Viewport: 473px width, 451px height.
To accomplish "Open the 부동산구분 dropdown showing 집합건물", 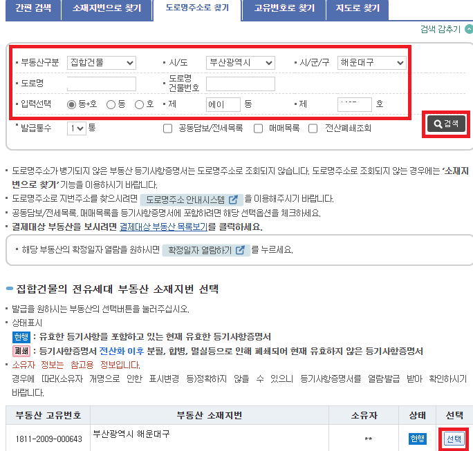I will (102, 63).
